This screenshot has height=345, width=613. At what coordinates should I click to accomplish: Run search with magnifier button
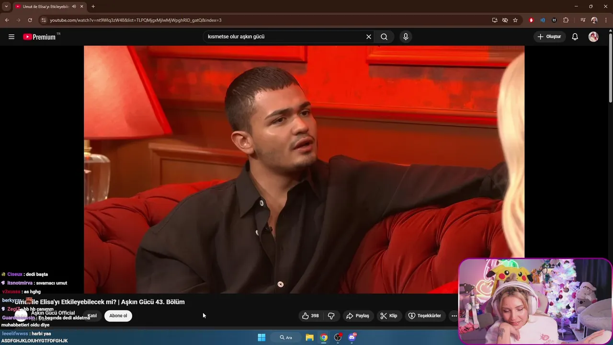pos(384,37)
